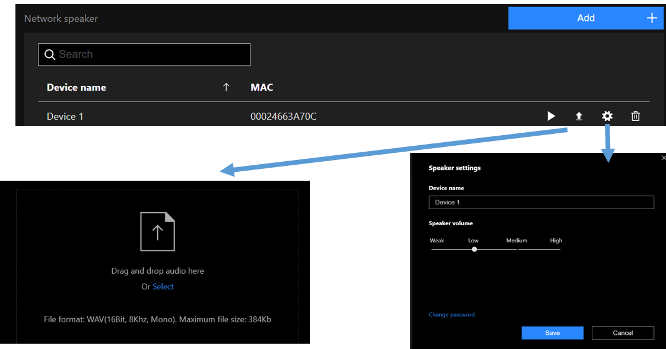666x349 pixels.
Task: Focus the Device name text field
Action: tap(541, 202)
